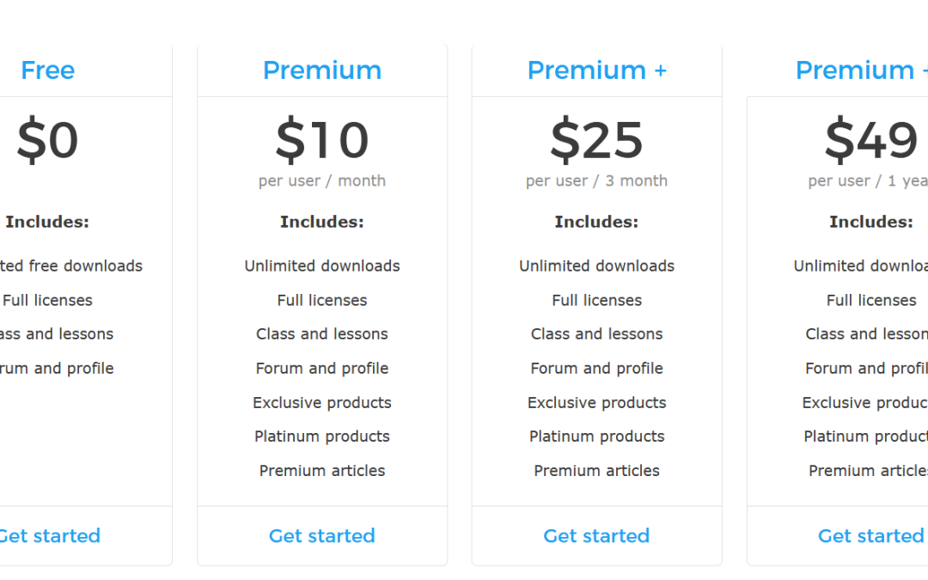Click Get started under the $10 Premium plan
The image size is (928, 580).
pos(322,535)
